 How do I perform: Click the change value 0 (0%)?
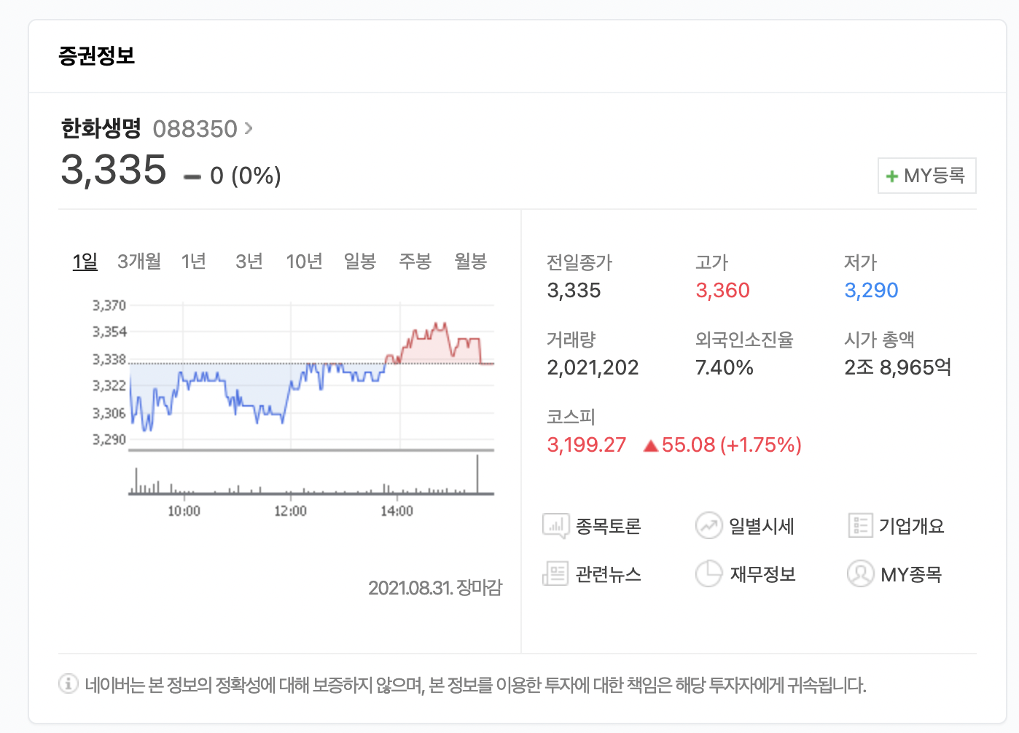[x=246, y=176]
